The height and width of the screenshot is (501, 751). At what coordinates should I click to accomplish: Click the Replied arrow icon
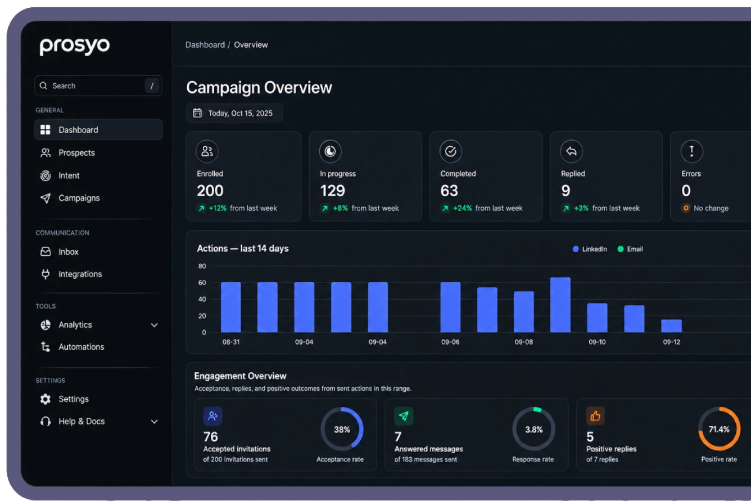pos(571,151)
